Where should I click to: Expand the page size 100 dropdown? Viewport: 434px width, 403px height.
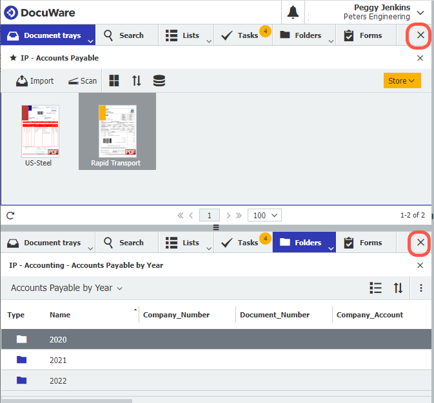(265, 216)
